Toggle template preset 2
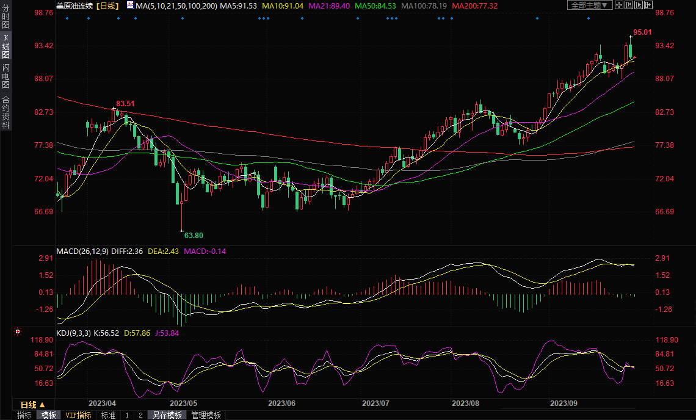Viewport: 696px width, 420px height. click(x=140, y=415)
